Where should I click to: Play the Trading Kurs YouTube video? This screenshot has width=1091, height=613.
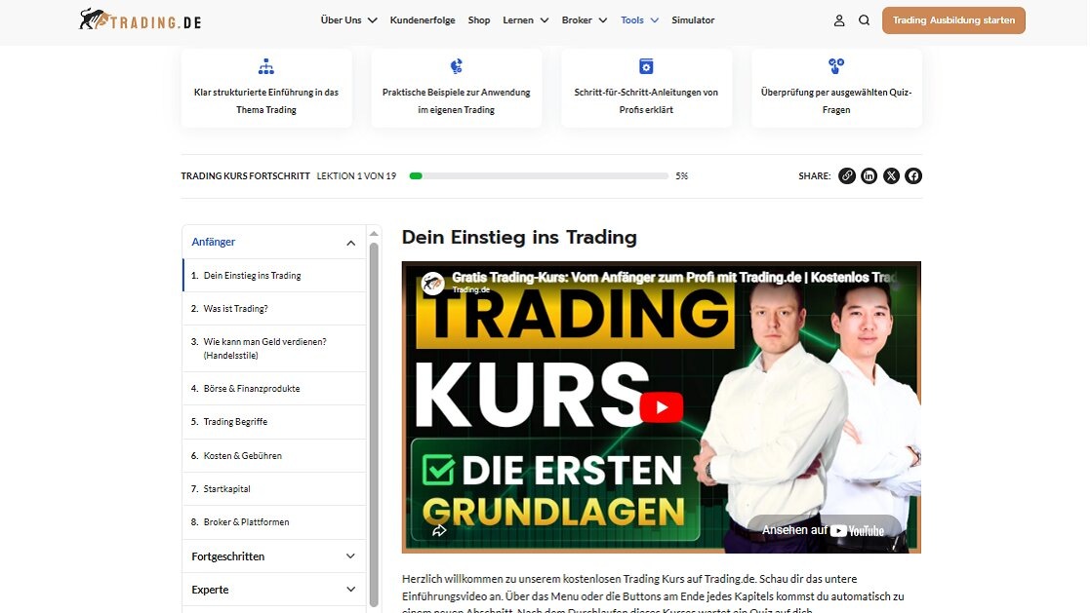[x=661, y=407]
